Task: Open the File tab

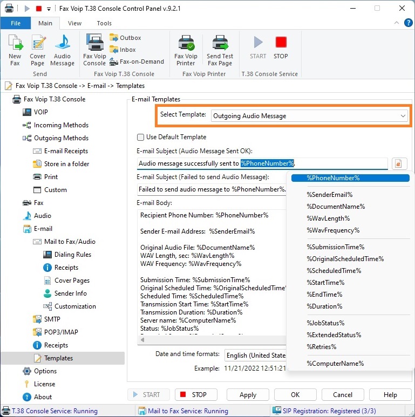Action: pyautogui.click(x=16, y=23)
